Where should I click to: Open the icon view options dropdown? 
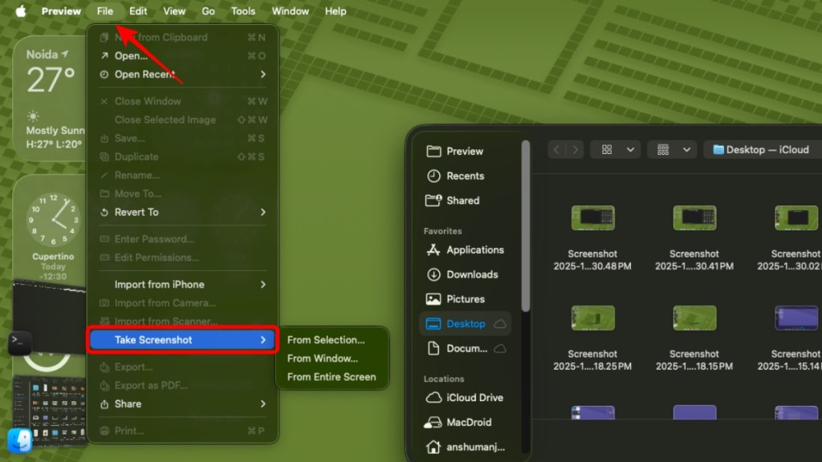[615, 149]
